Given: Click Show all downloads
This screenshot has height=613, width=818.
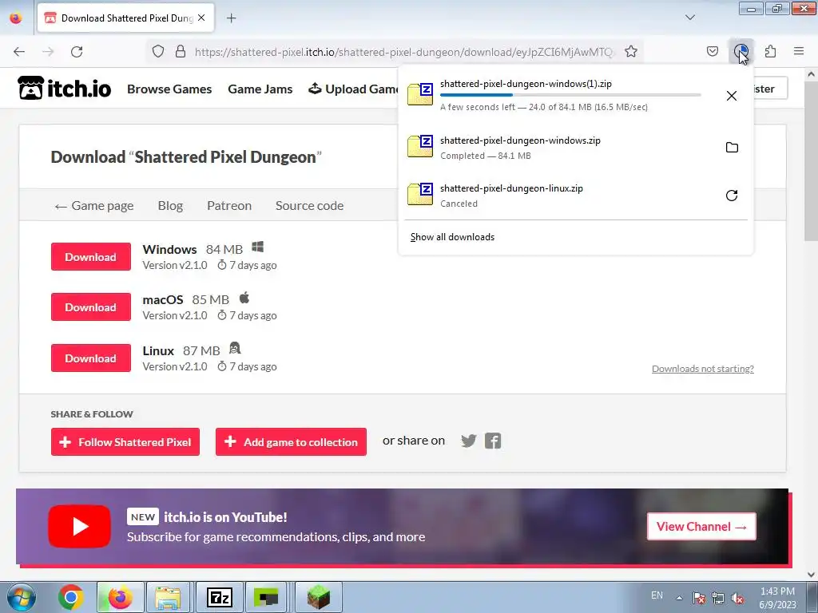Looking at the screenshot, I should pyautogui.click(x=452, y=237).
